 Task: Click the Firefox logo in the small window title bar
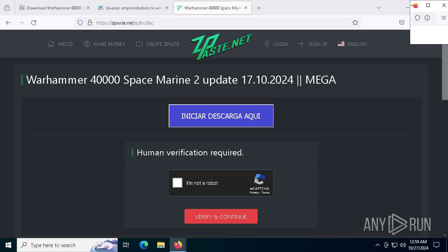click(x=415, y=6)
